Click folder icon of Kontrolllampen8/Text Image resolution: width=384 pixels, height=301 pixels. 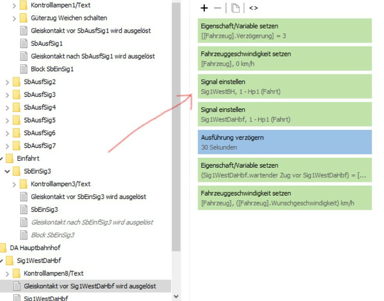16,273
